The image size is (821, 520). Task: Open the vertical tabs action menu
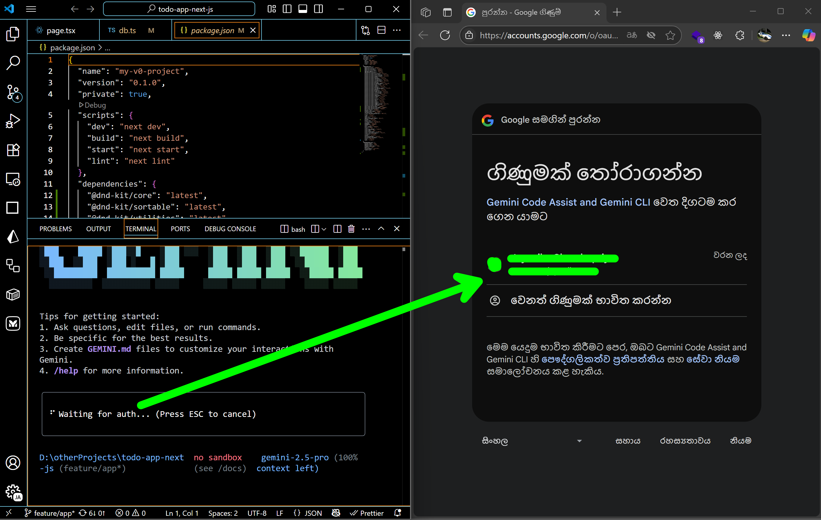(447, 13)
